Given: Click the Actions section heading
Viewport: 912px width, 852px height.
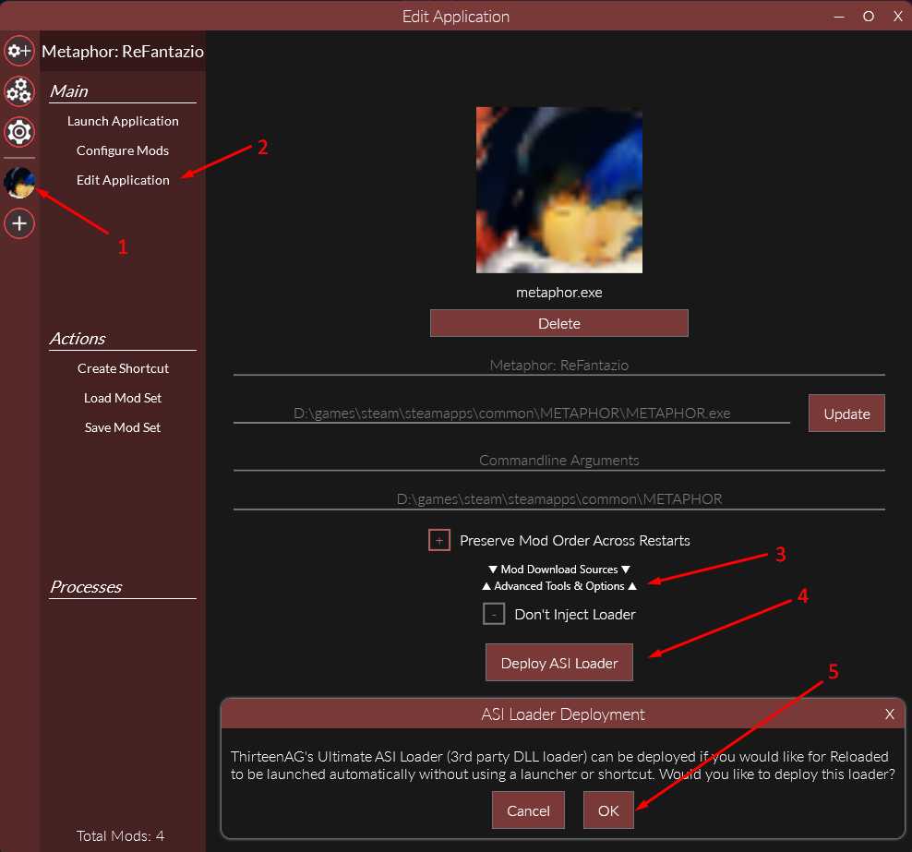Looking at the screenshot, I should [78, 339].
